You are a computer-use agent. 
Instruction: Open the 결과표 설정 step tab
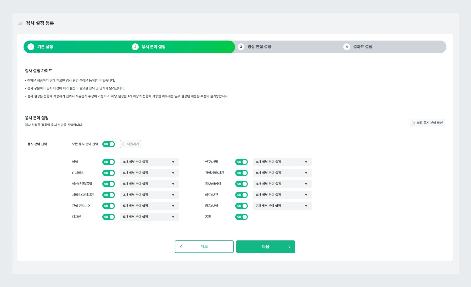point(363,47)
